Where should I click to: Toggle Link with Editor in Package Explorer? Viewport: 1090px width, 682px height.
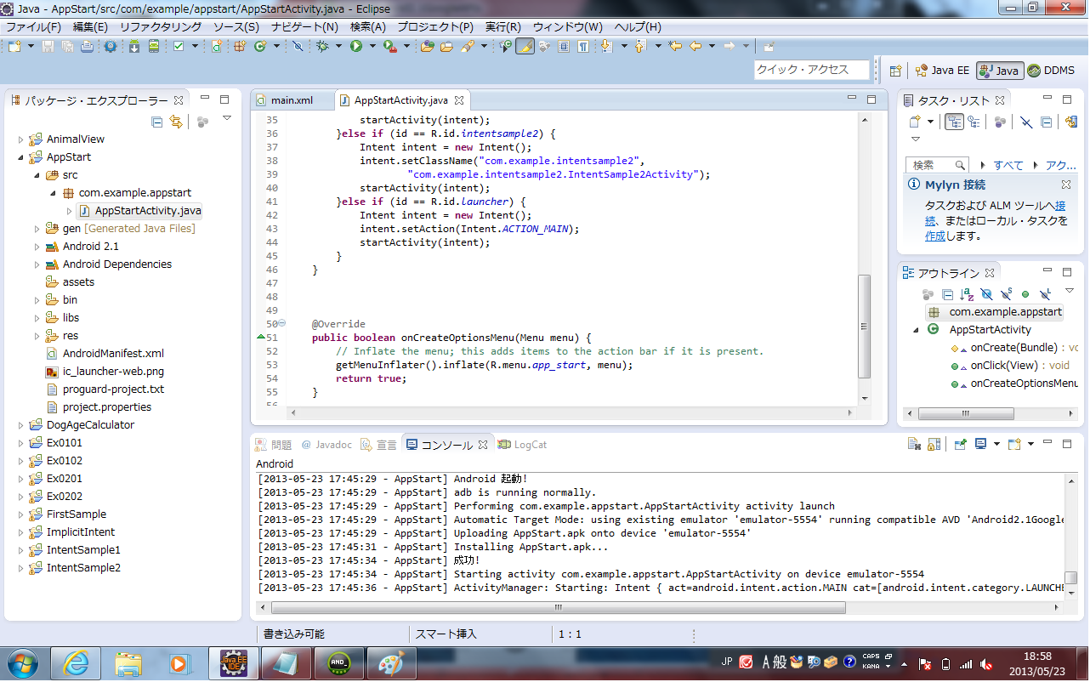click(176, 122)
